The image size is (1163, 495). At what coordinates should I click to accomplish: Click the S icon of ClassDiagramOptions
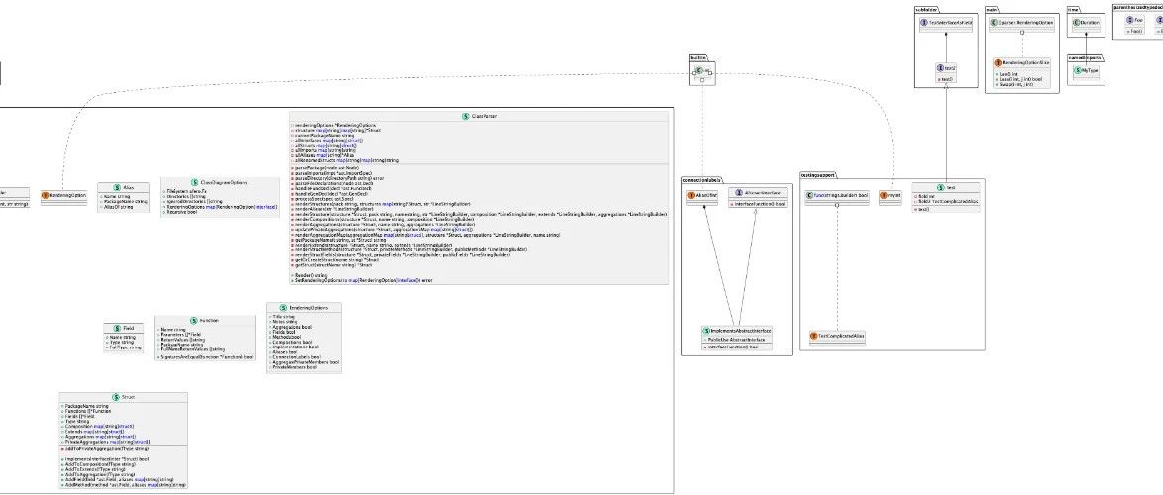pos(194,181)
